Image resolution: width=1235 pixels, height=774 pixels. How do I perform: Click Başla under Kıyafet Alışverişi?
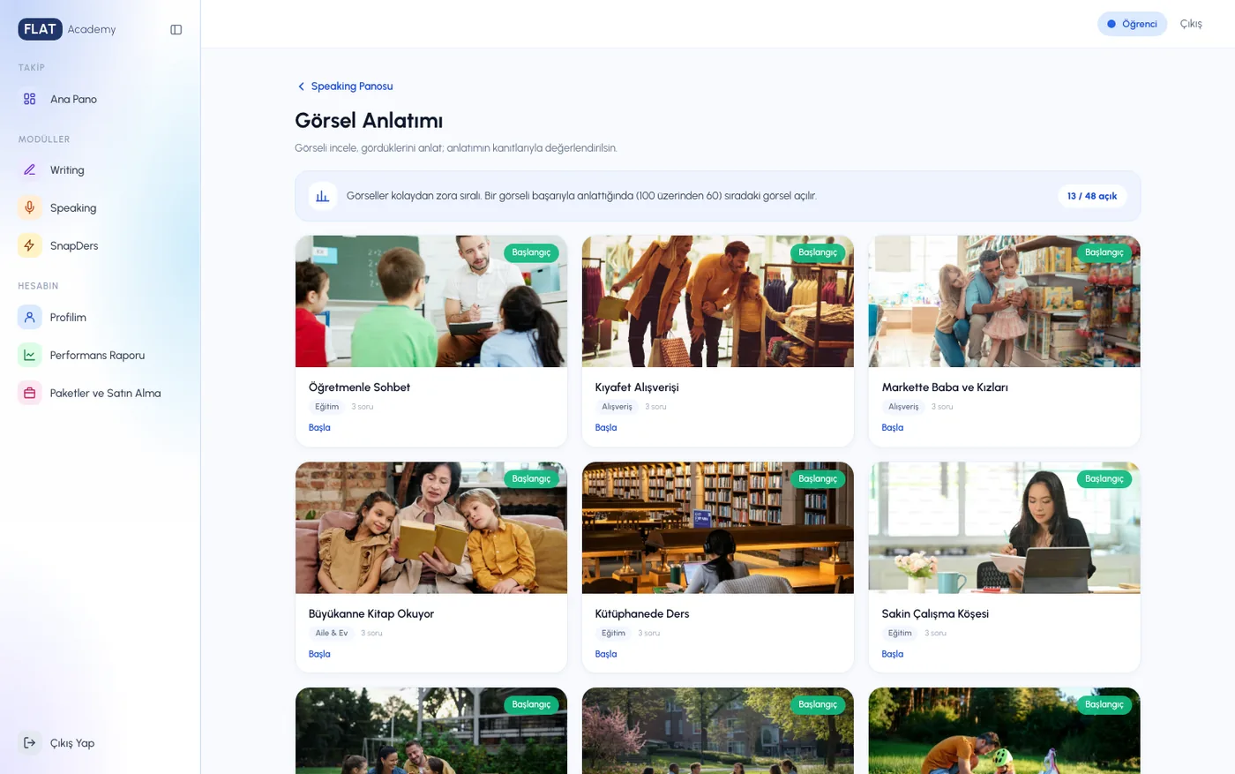(x=606, y=427)
